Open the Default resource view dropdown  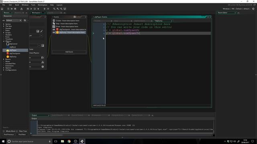(14, 20)
